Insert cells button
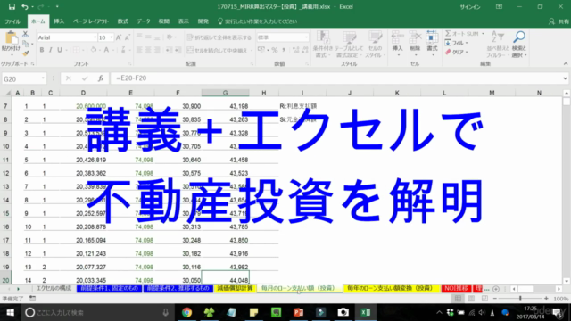 (x=397, y=44)
